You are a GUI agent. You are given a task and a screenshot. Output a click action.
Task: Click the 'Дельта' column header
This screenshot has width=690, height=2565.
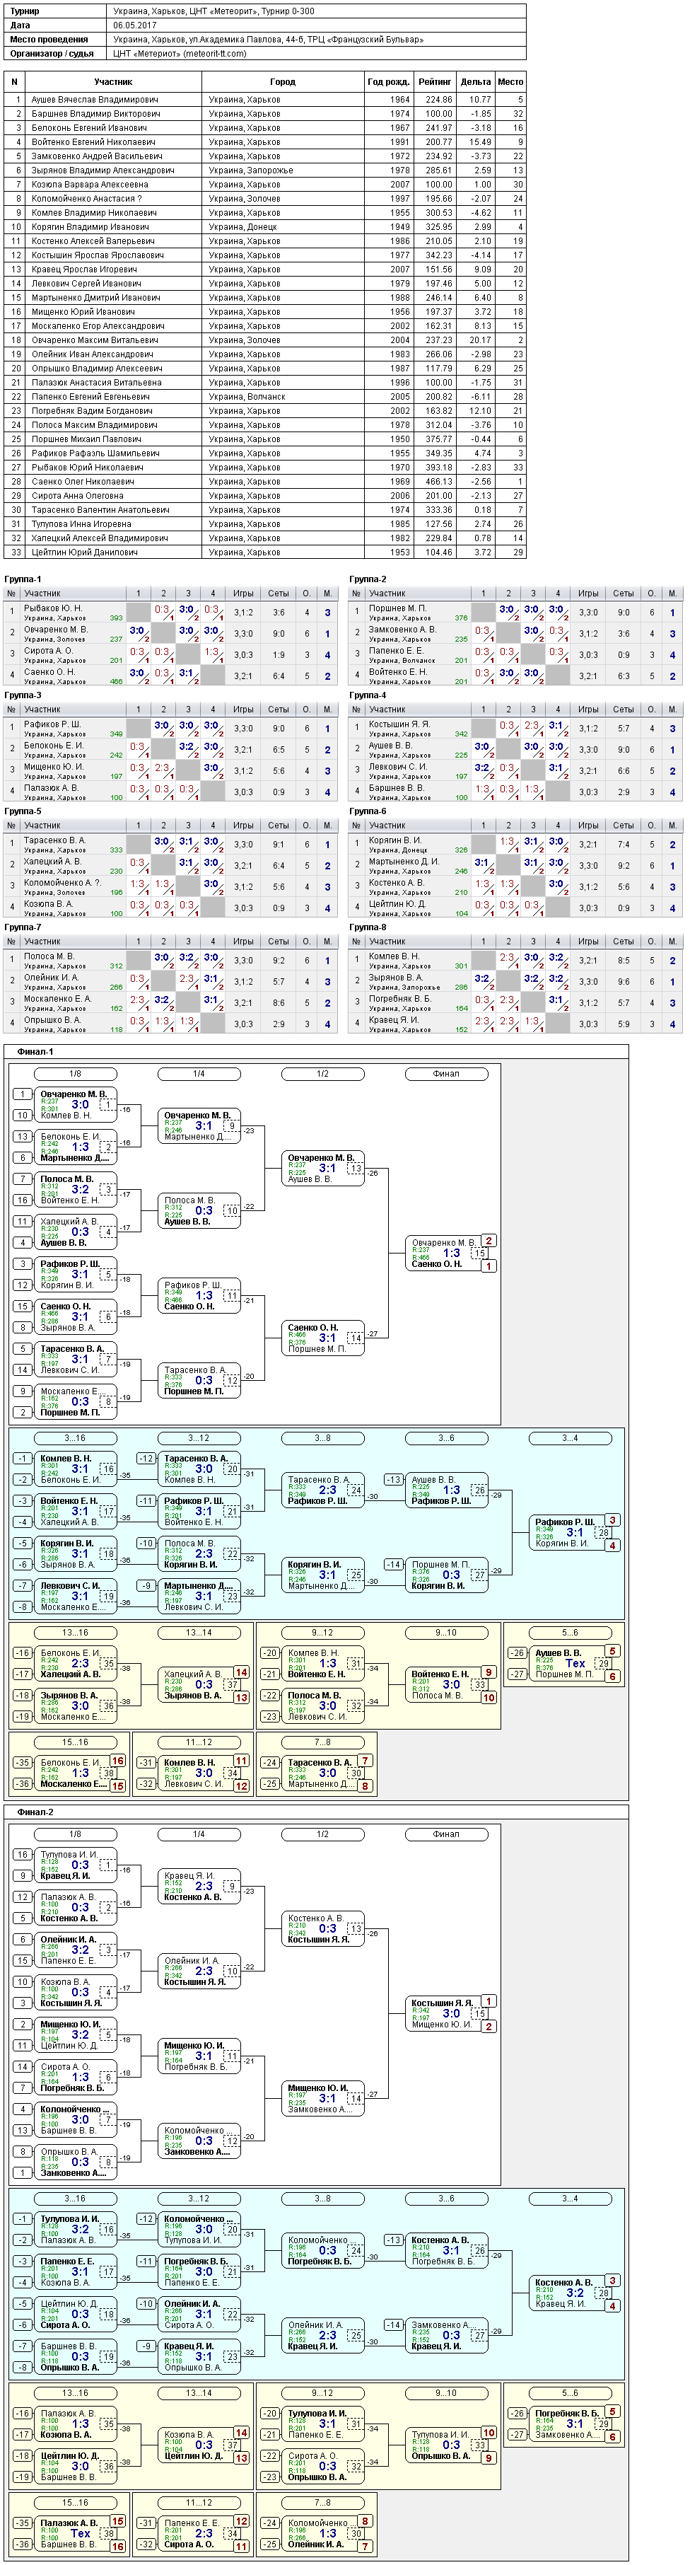pos(476,81)
